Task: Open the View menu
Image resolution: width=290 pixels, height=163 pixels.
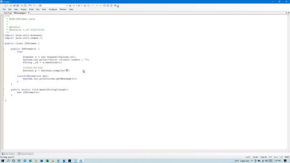Action: tap(16, 9)
